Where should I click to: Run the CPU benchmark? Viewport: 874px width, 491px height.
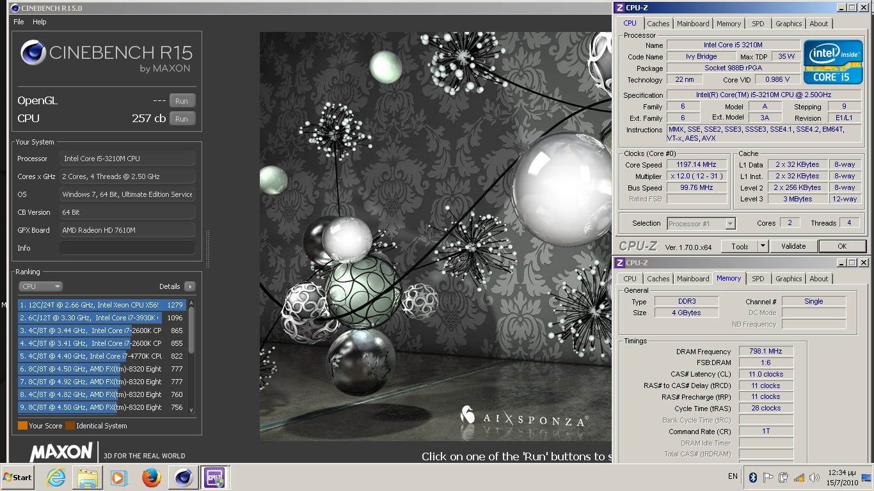point(182,119)
